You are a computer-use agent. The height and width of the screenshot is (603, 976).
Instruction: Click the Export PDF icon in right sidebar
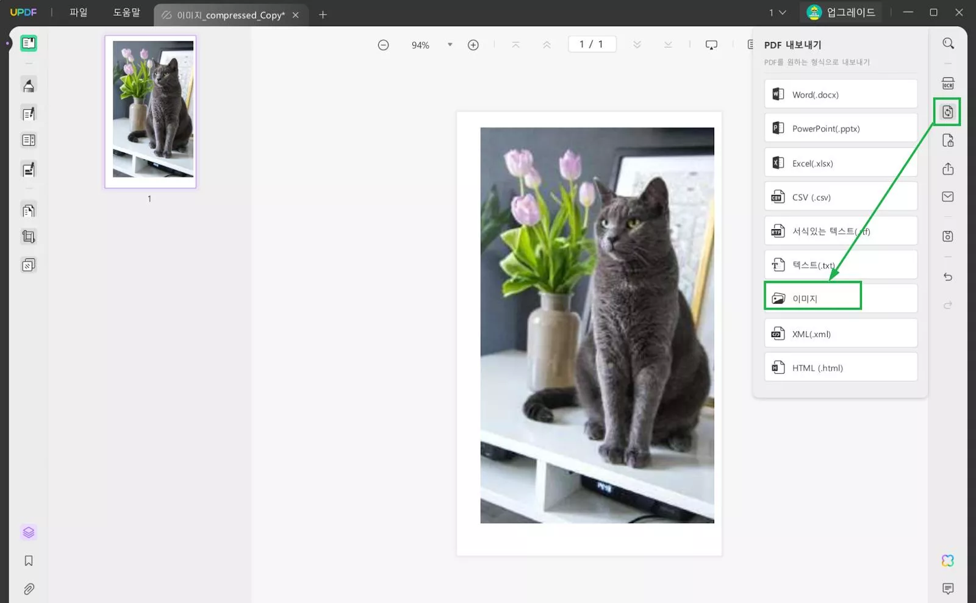click(x=947, y=112)
